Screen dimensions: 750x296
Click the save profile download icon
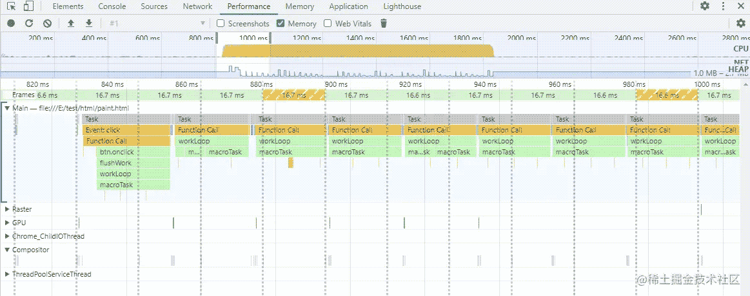[89, 23]
